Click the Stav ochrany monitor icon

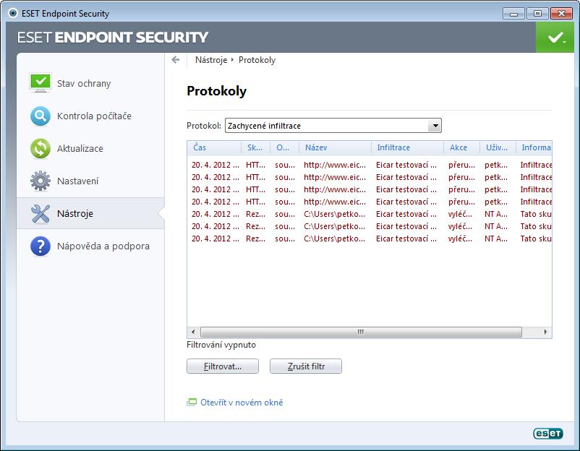pyautogui.click(x=40, y=82)
